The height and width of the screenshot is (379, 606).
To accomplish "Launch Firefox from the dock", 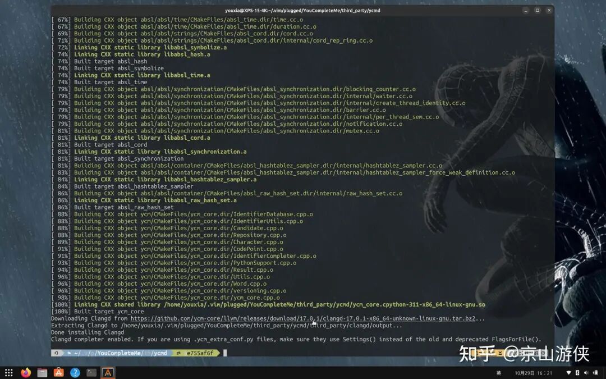I will coord(26,373).
